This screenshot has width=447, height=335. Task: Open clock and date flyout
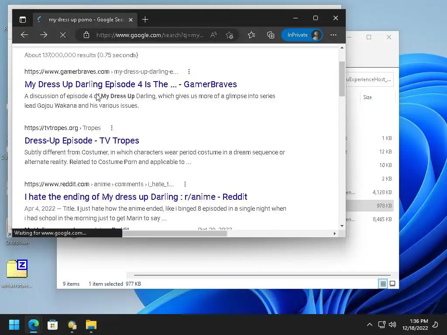[415, 325]
